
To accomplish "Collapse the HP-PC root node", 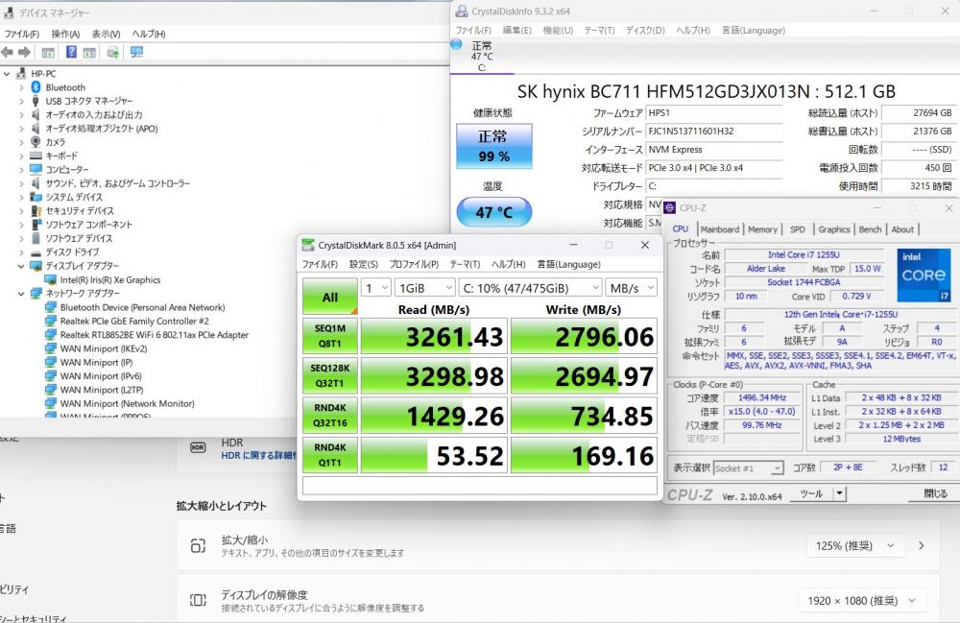I will click(7, 74).
